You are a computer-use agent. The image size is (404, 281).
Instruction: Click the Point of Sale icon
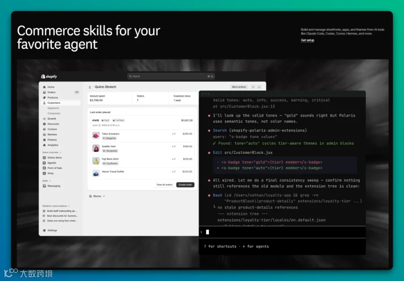pyautogui.click(x=44, y=168)
